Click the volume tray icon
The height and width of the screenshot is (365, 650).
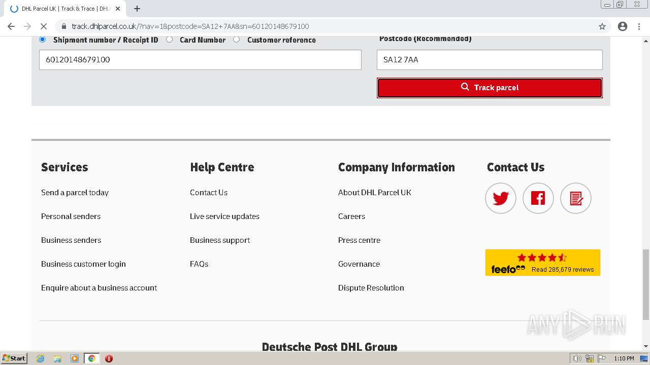(577, 358)
